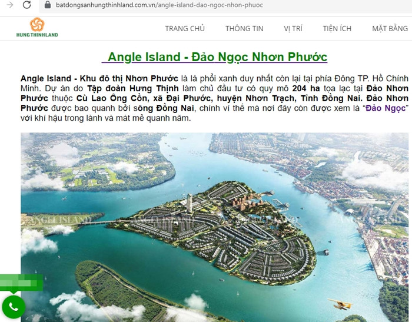
Task: Click the browser forward arrow
Action: click(x=9, y=5)
